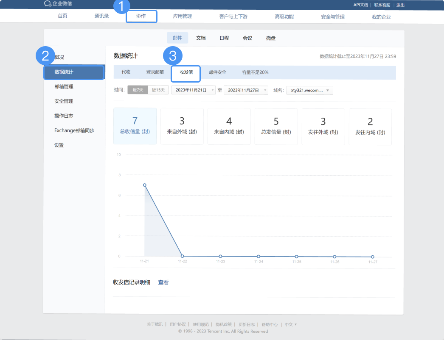
Task: Select the 总收信量 statistics card
Action: 135,126
